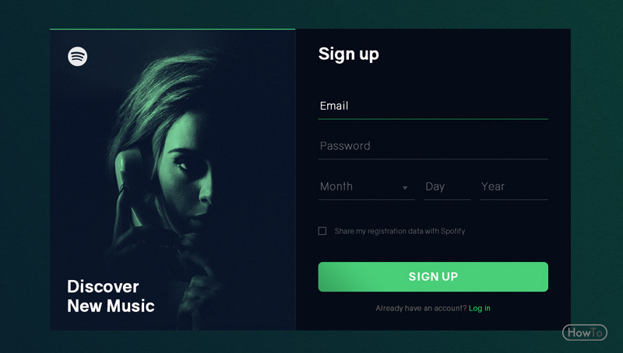Click the green underline below the Email field
623x353 pixels.
coord(433,119)
